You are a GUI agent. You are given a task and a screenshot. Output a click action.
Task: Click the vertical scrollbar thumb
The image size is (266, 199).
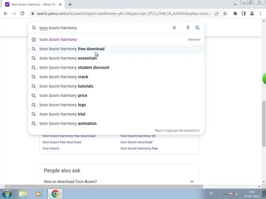[x=264, y=124]
